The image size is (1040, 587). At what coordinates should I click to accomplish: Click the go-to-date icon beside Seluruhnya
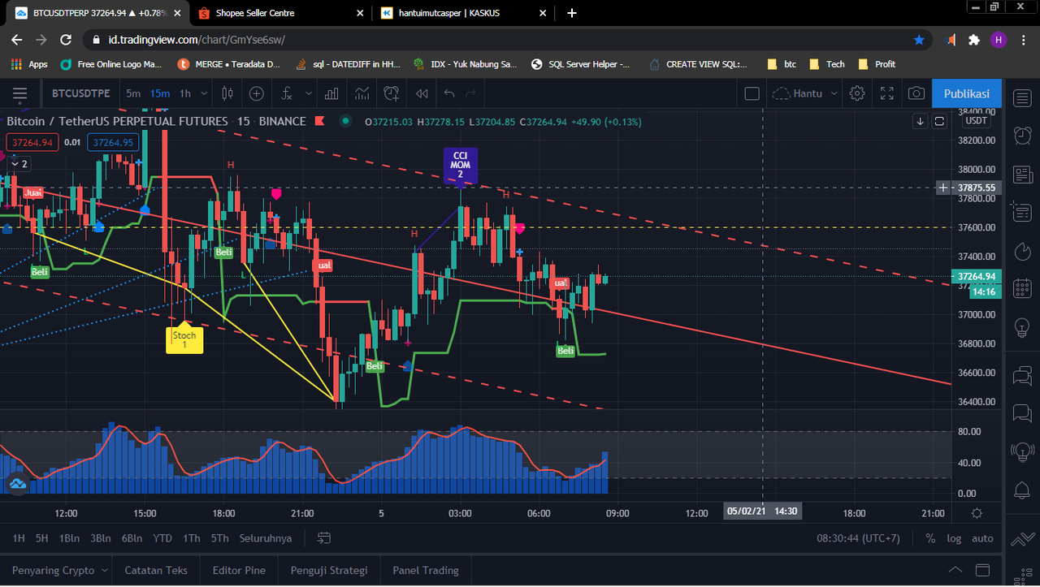[324, 537]
